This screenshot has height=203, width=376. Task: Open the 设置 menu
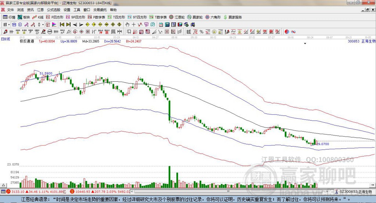click(x=67, y=10)
